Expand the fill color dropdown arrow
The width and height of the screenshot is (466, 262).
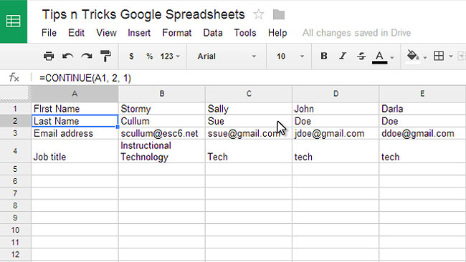(425, 57)
